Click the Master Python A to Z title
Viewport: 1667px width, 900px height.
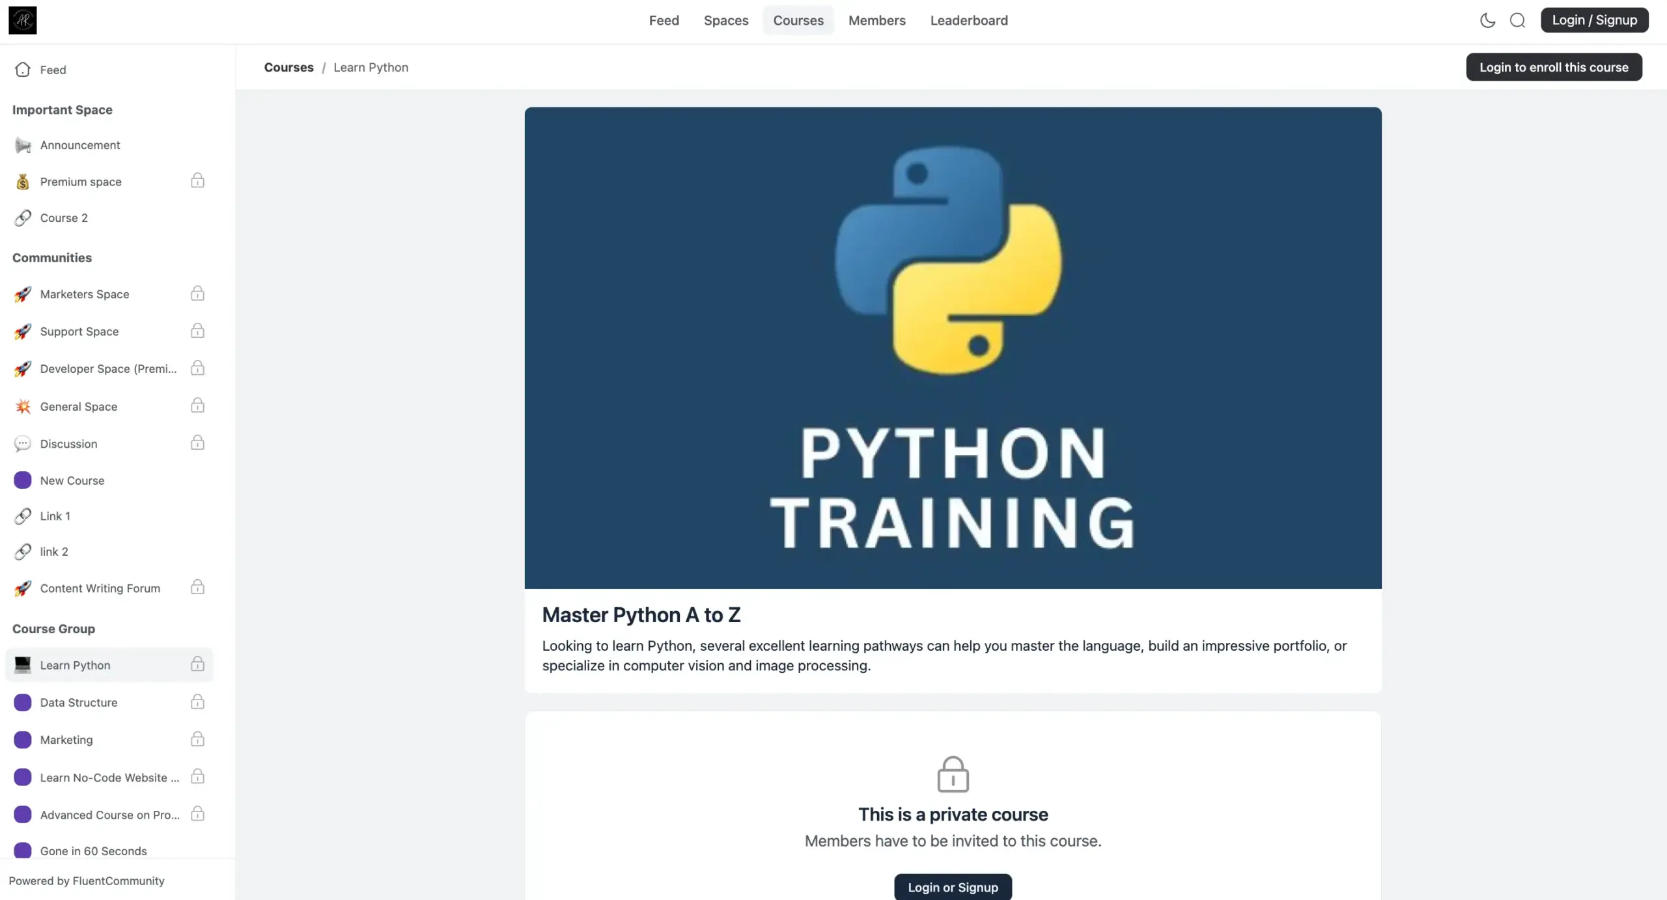(641, 615)
